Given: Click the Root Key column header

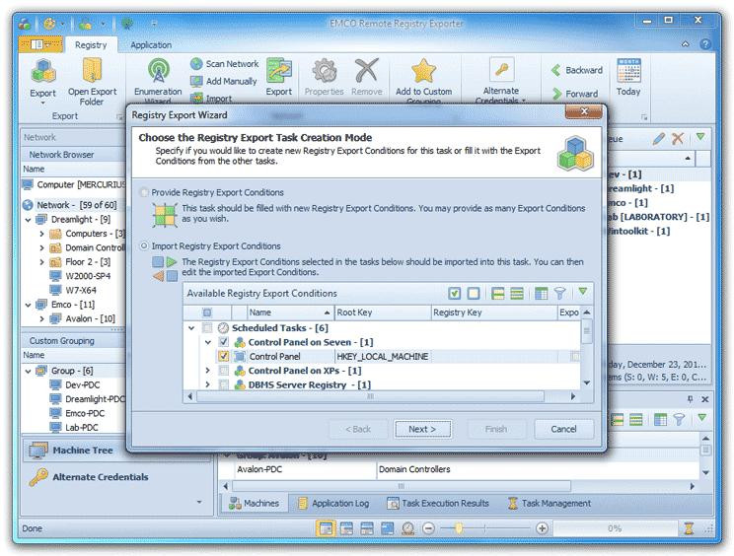Looking at the screenshot, I should coord(383,313).
